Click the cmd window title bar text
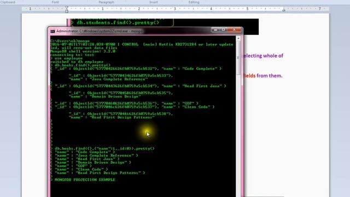350x197 pixels. [x=100, y=31]
